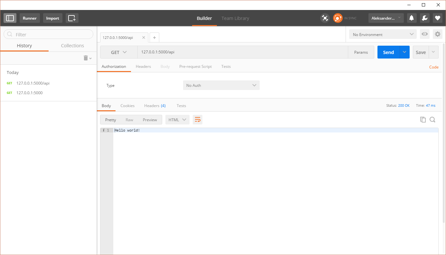Viewport: 446px width, 255px height.
Task: Switch to the Collections tab
Action: (x=72, y=46)
